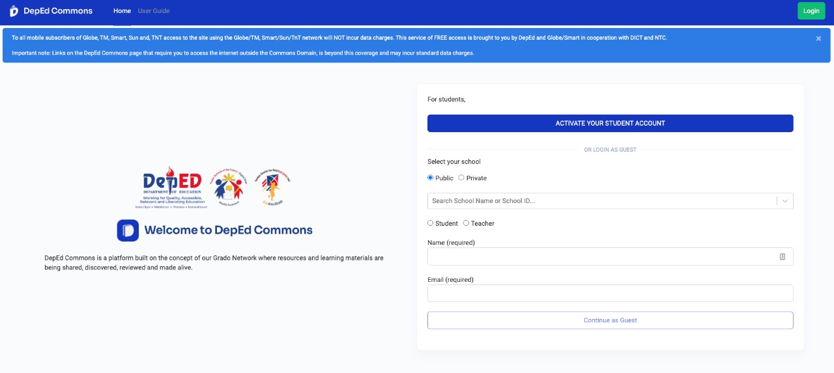Open the Search School Name combo box
The width and height of the screenshot is (834, 373).
coord(611,201)
